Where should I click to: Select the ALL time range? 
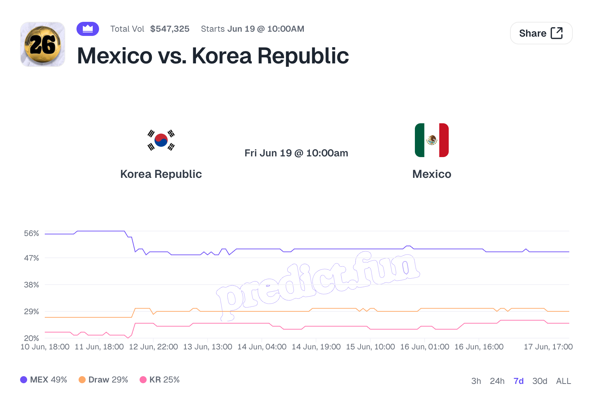click(x=563, y=381)
